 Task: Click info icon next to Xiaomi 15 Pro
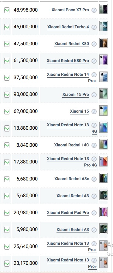click(94, 95)
